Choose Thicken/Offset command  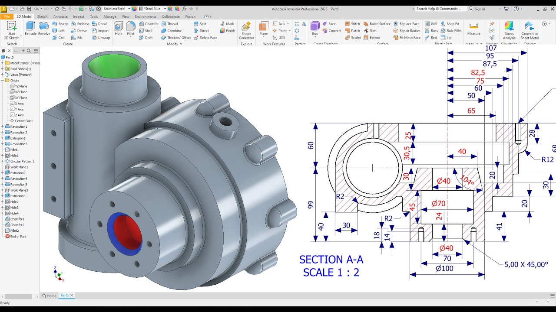click(176, 38)
